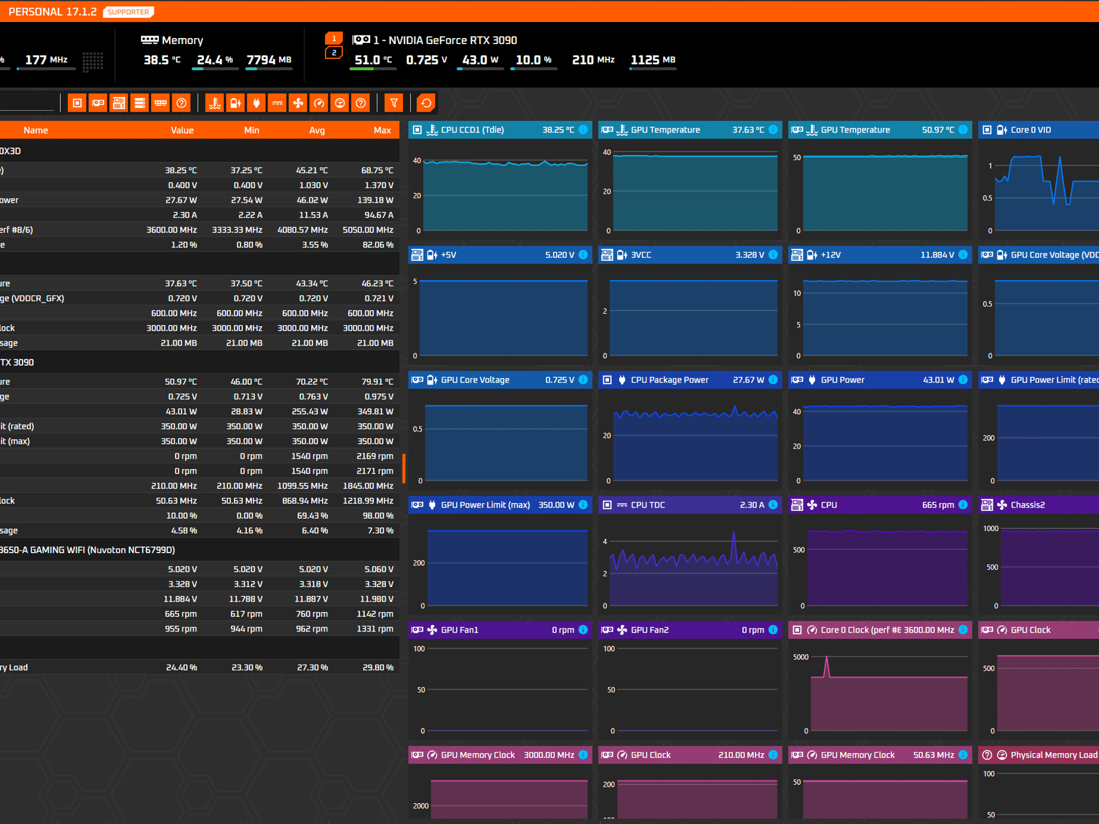
Task: Select the max memory load 29.80 % cell
Action: tap(378, 667)
